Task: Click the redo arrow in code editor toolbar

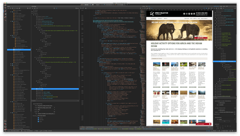Action: (83, 8)
